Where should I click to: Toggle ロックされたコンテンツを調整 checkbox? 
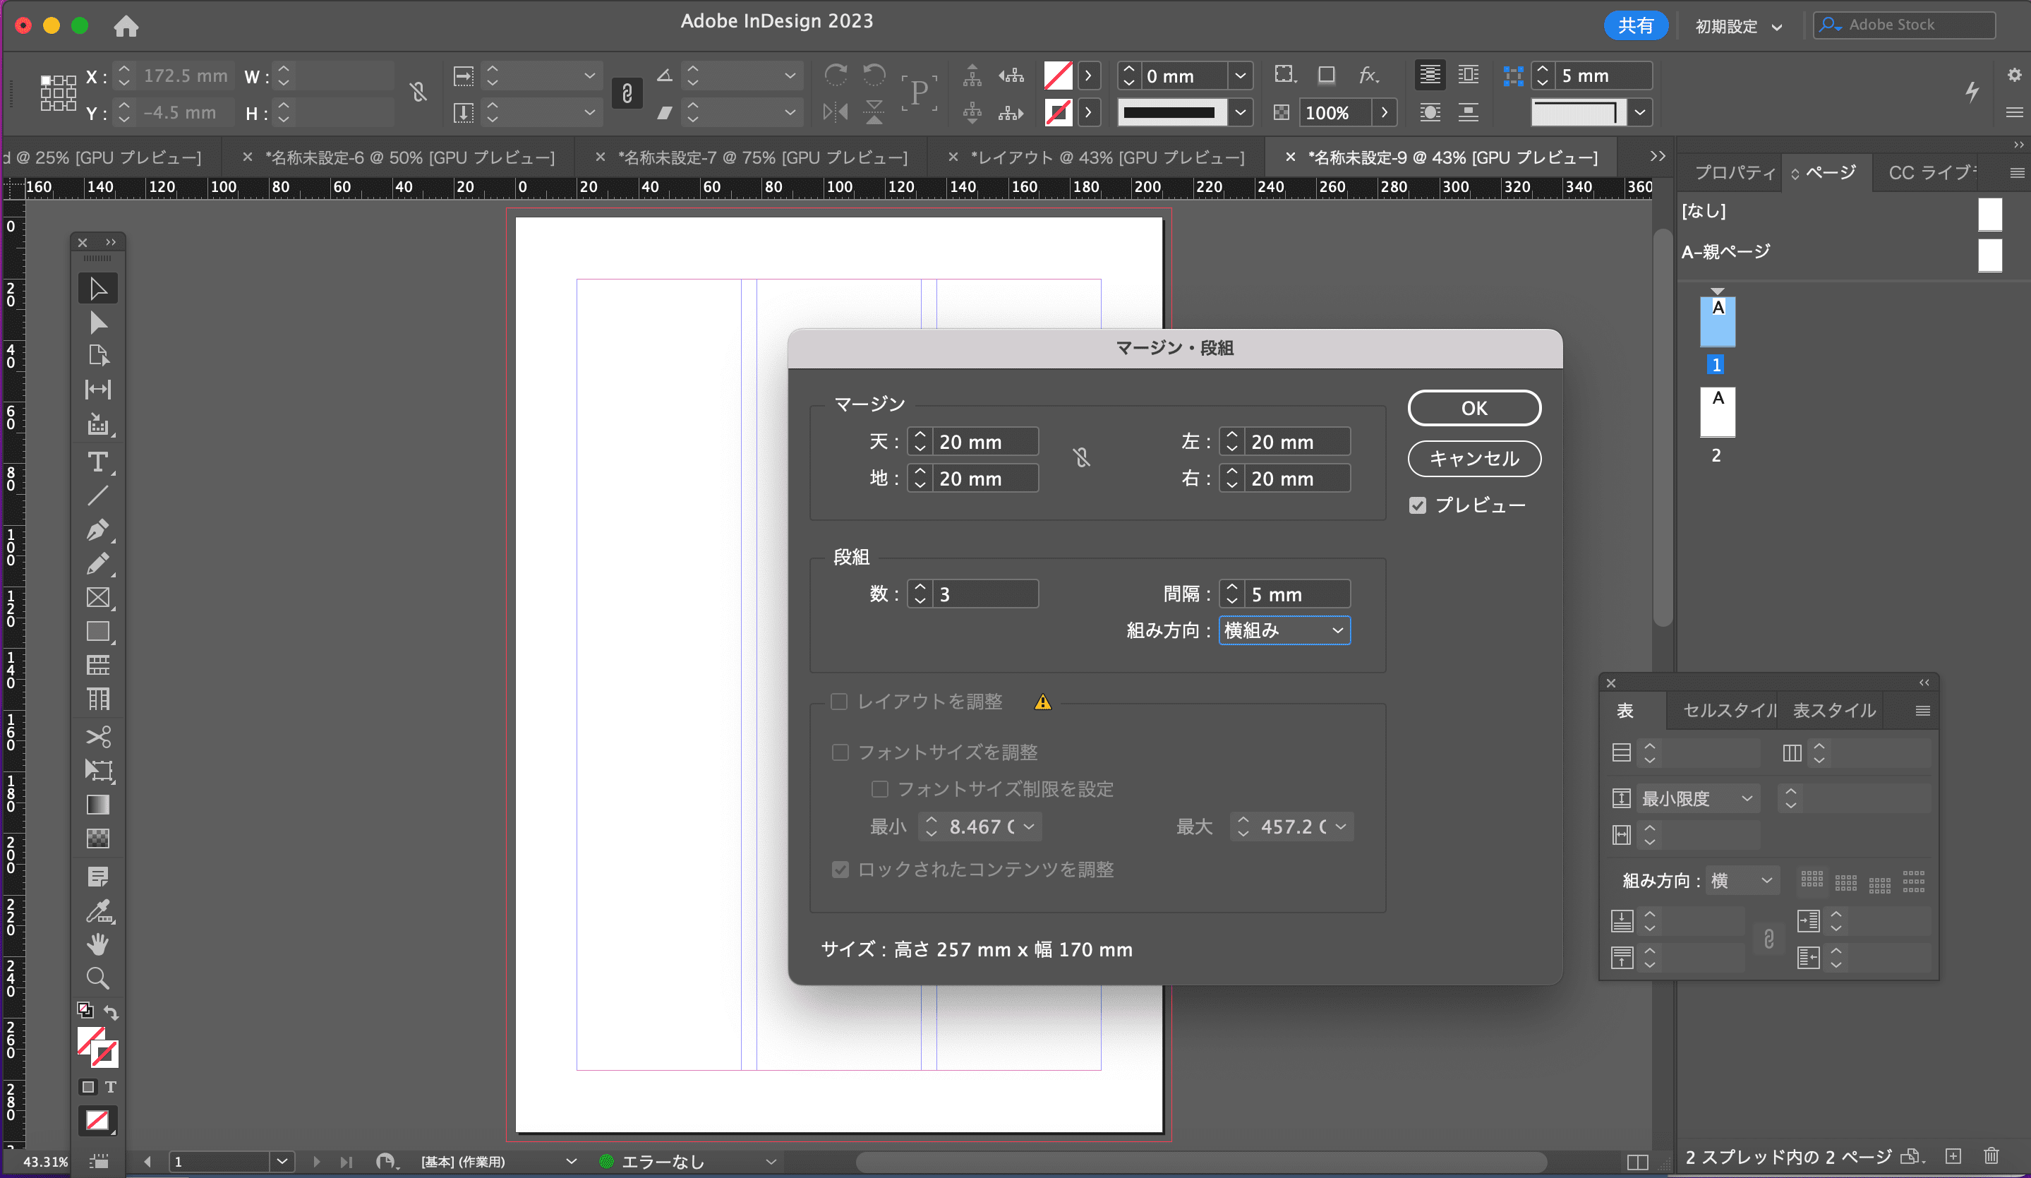[840, 870]
